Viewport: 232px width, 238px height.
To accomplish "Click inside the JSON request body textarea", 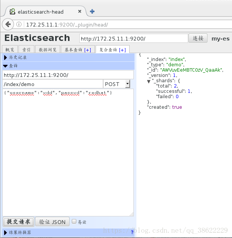I will (68, 152).
